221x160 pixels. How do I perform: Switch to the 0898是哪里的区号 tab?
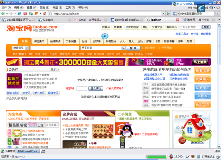click(x=18, y=20)
